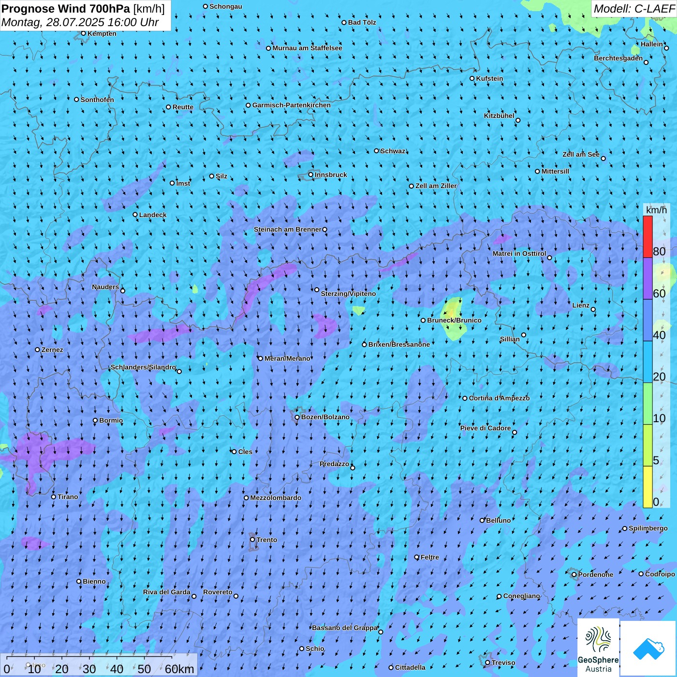
Task: Click the Rovereto city label
Action: pyautogui.click(x=218, y=592)
